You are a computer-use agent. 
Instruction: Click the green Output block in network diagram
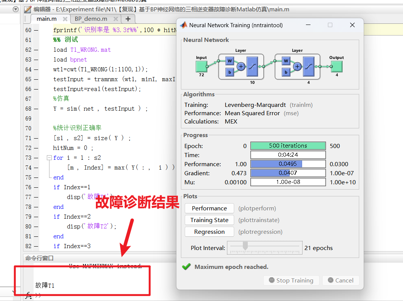pyautogui.click(x=336, y=66)
